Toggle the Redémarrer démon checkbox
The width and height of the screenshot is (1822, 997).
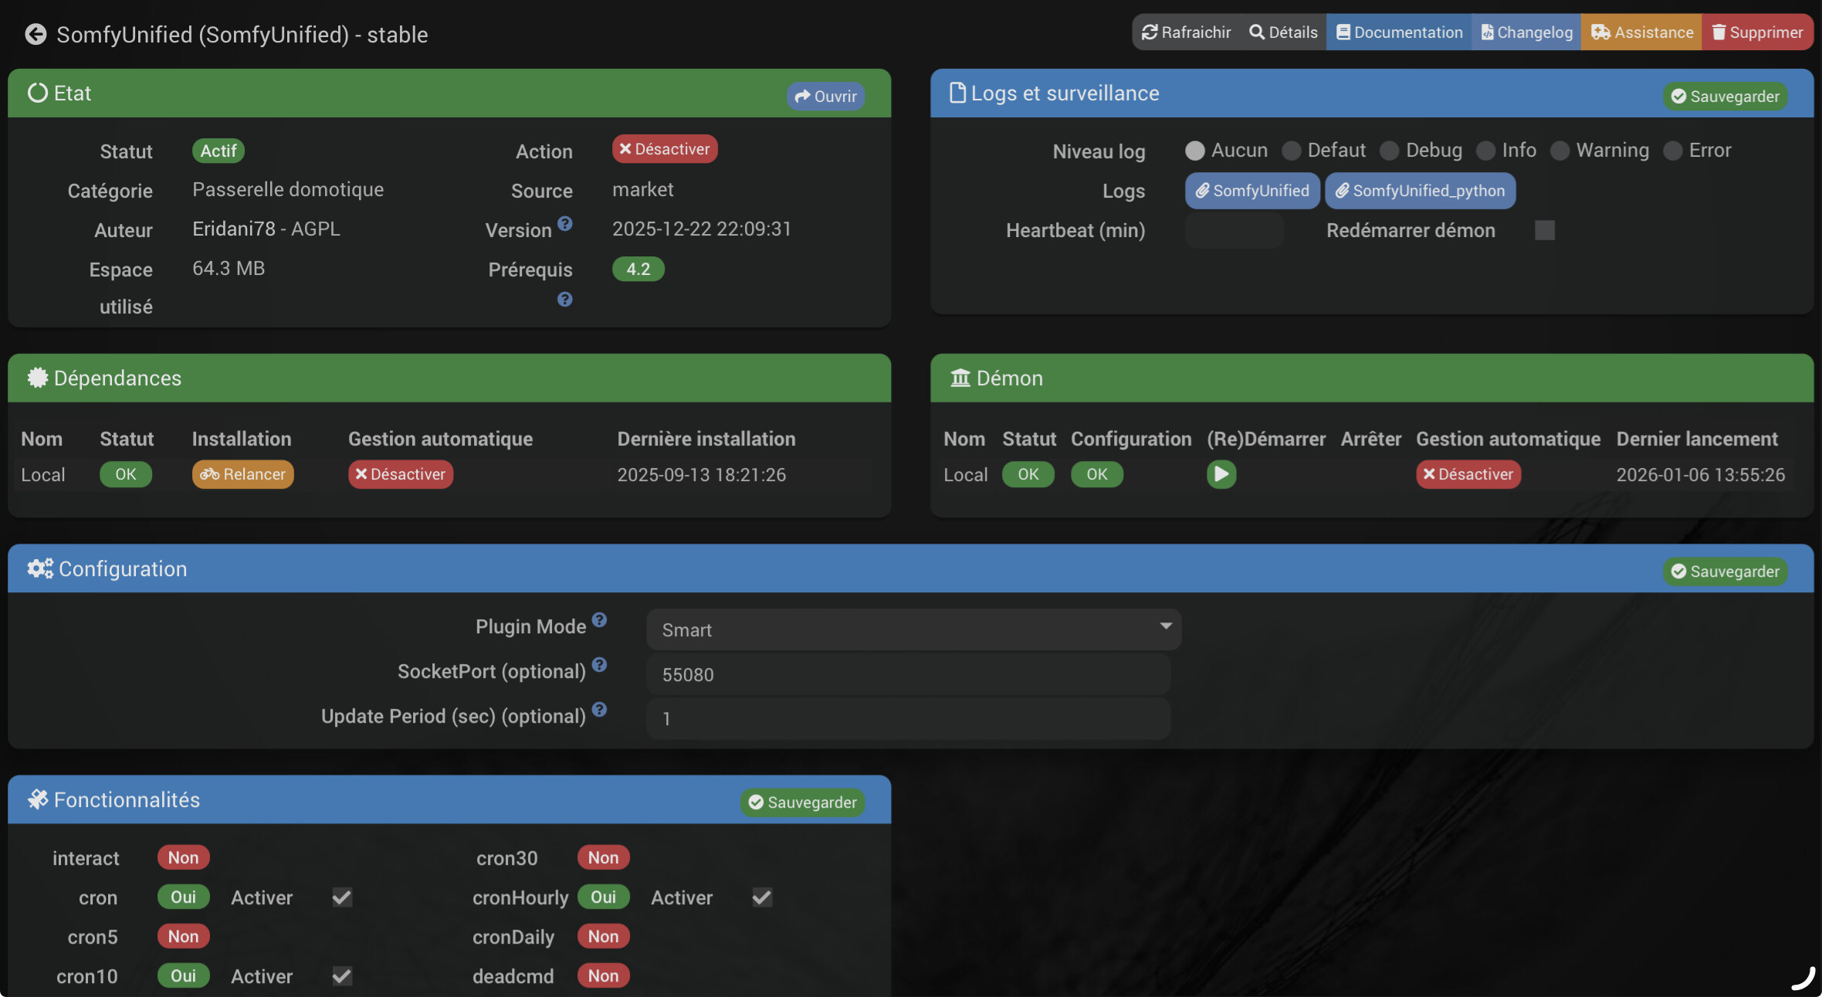[1544, 230]
